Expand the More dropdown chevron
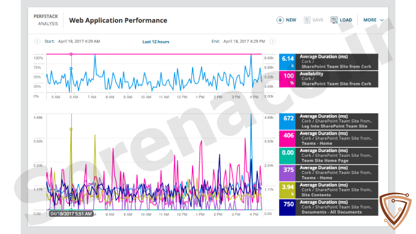The height and width of the screenshot is (234, 416). pyautogui.click(x=382, y=20)
